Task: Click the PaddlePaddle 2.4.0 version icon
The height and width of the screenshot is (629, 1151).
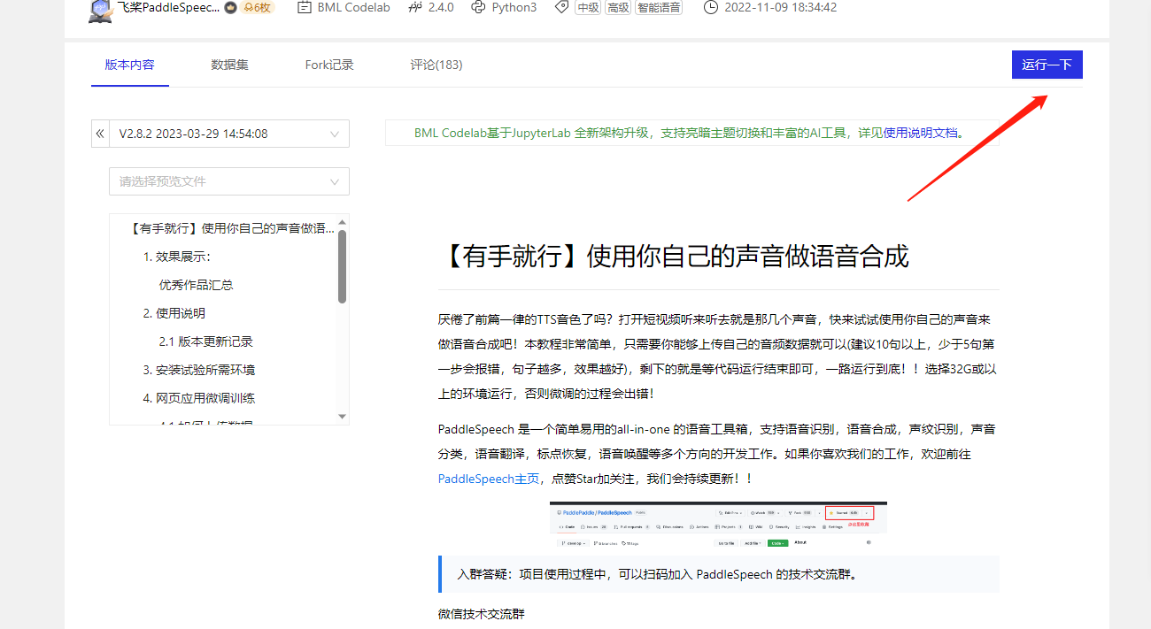Action: pyautogui.click(x=415, y=7)
